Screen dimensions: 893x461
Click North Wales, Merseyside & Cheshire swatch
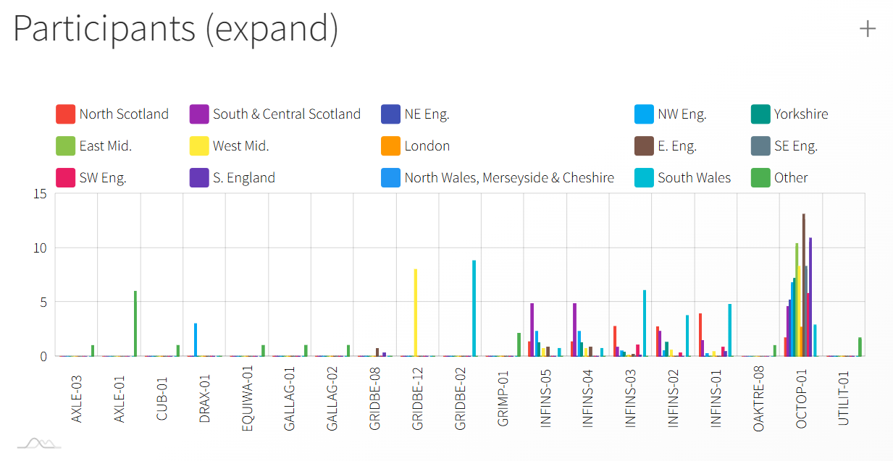[x=391, y=178]
